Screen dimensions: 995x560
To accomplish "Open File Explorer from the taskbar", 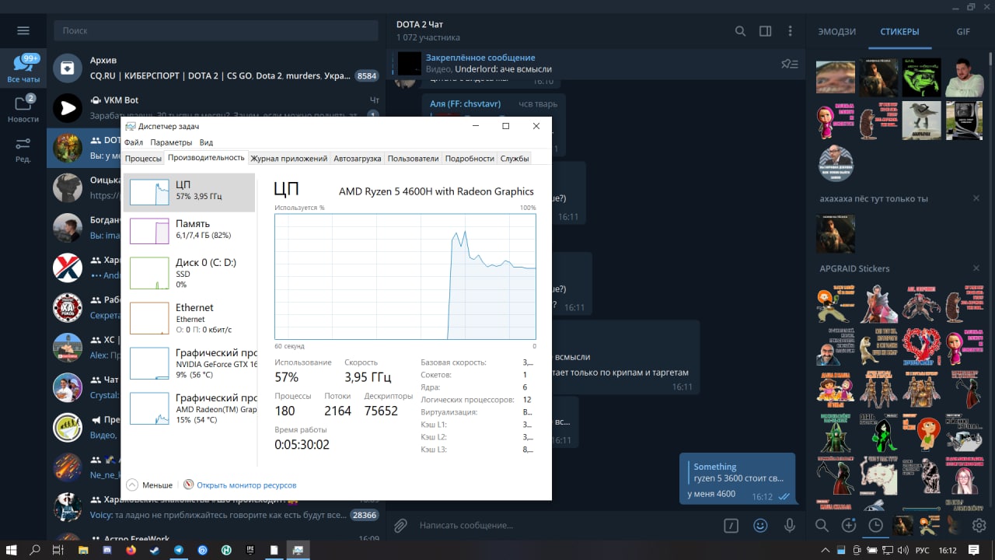I will coord(83,550).
